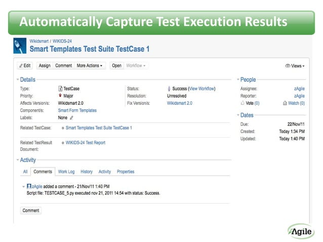Collapse the zAgile comment entry
The image size is (323, 242).
(23, 187)
